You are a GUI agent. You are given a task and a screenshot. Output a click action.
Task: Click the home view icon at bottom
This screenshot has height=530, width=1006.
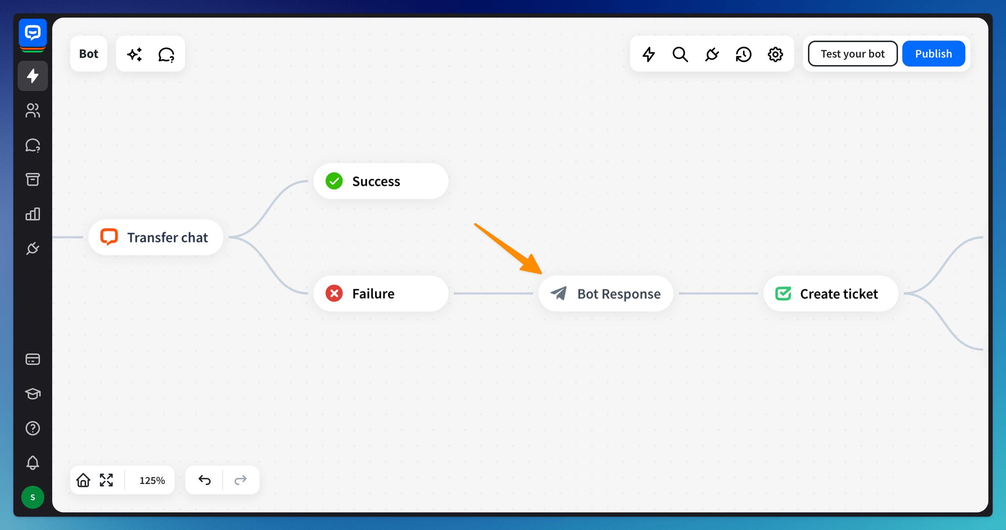pos(83,480)
